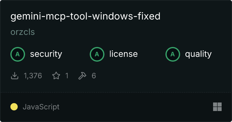Open the gemini-mcp-tool-windows-fixed title
Screen dimensions: 232x122
85,16
